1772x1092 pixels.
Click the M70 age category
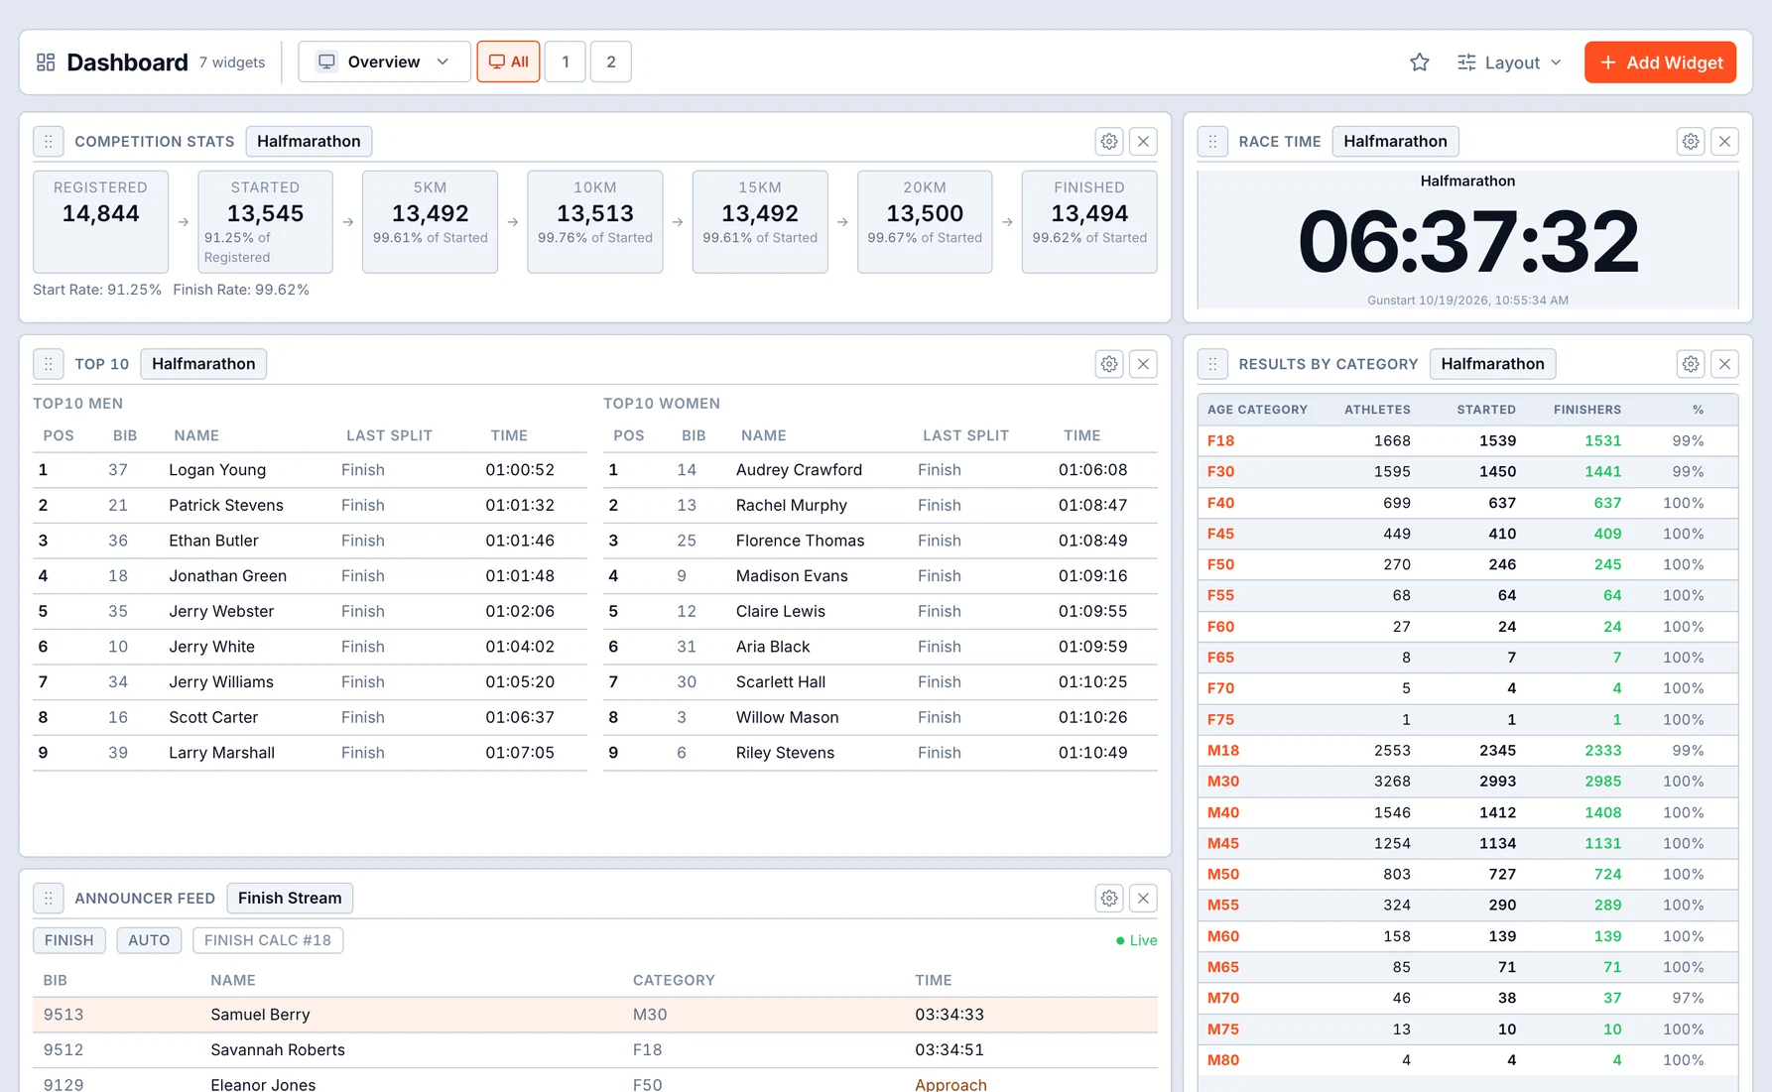(x=1222, y=998)
